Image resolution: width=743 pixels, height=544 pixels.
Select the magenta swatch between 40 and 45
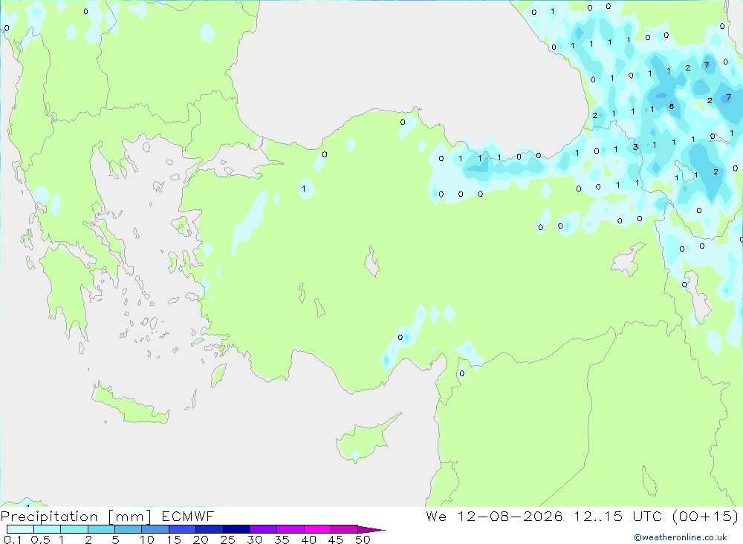[x=317, y=529]
